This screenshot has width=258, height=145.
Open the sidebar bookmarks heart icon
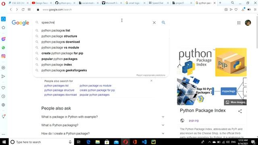3,88
